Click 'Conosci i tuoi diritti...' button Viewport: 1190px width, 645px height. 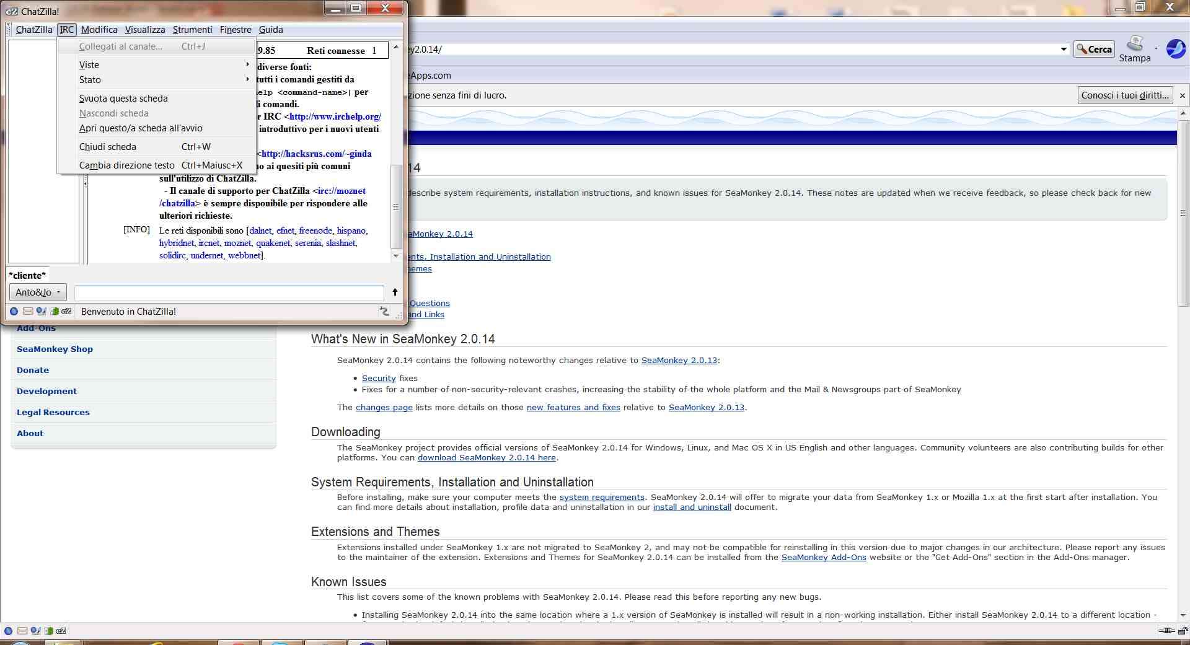[x=1124, y=95]
